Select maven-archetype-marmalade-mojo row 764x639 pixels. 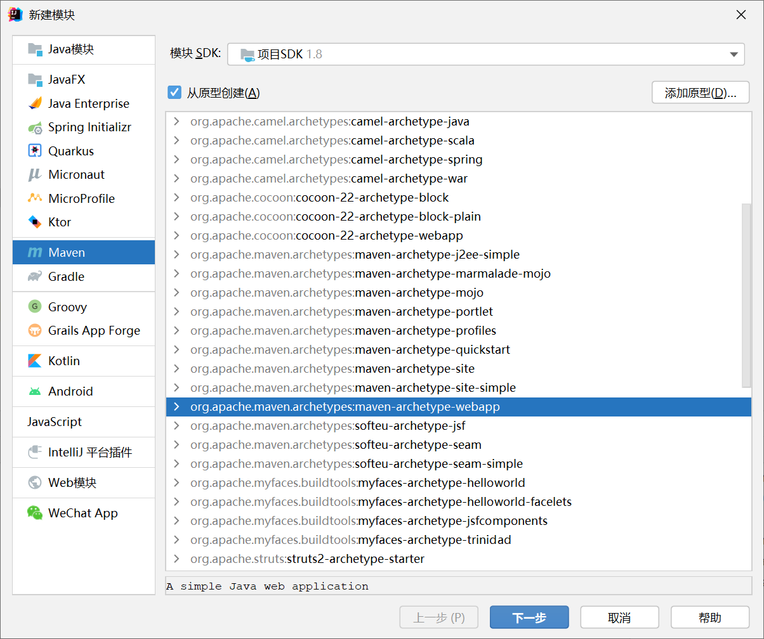coord(459,273)
